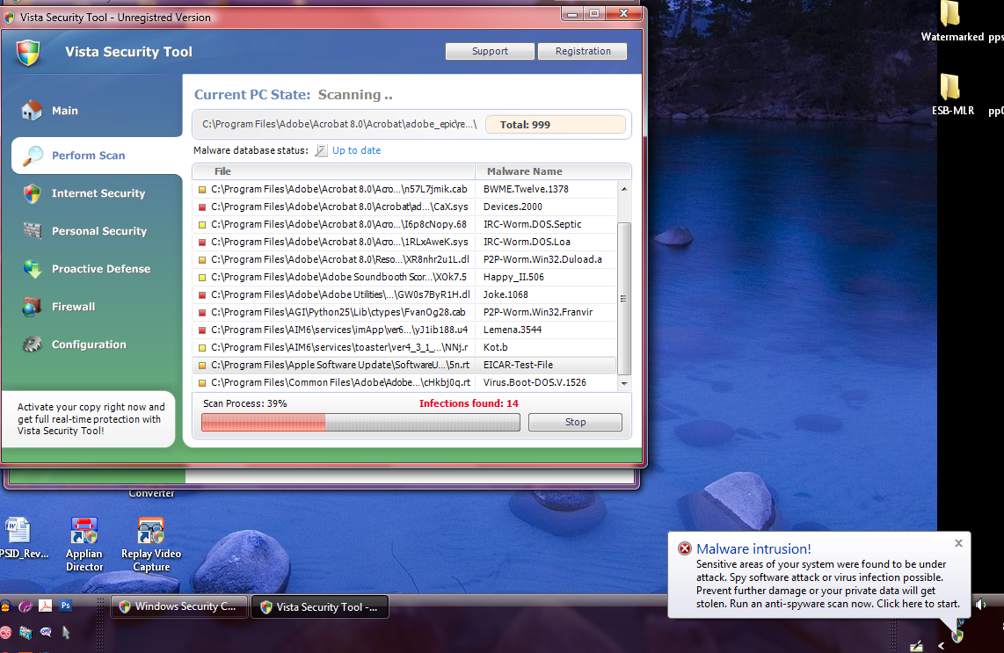Click the arrow cursor icon in quick launch

(x=65, y=633)
